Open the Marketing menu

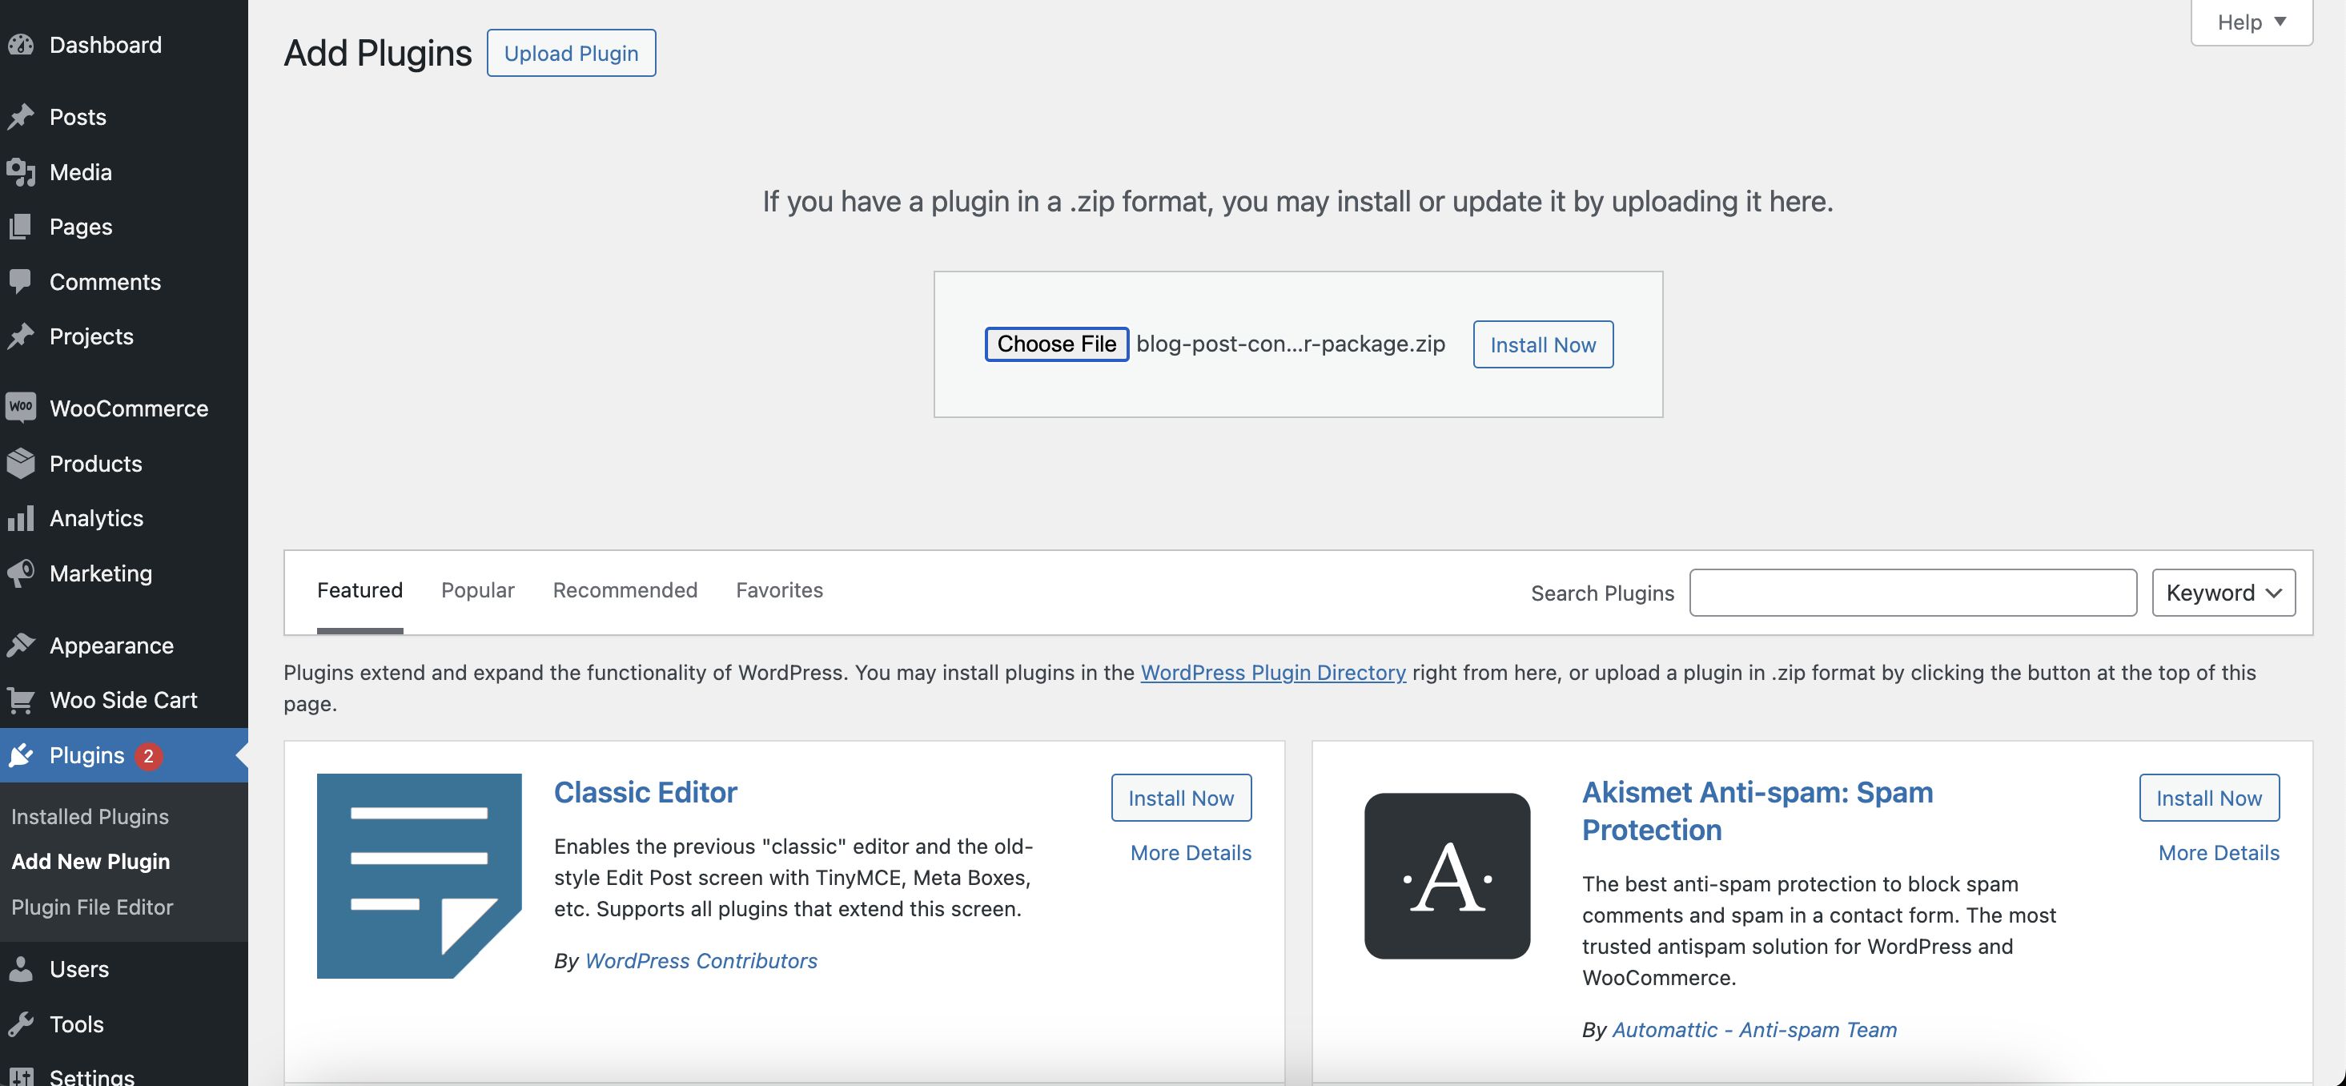(x=124, y=573)
